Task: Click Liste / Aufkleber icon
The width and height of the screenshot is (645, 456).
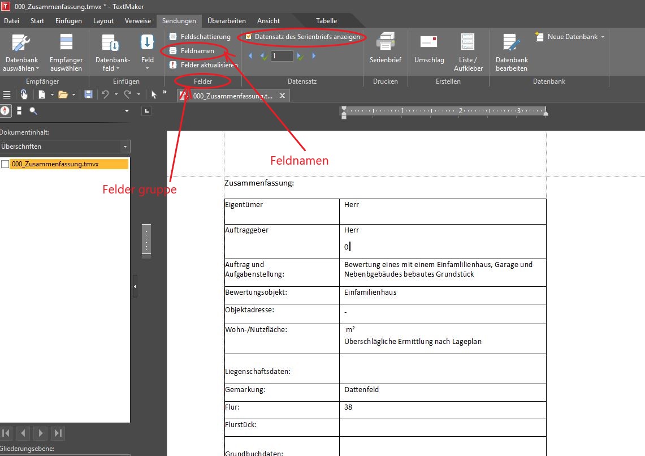Action: point(468,52)
